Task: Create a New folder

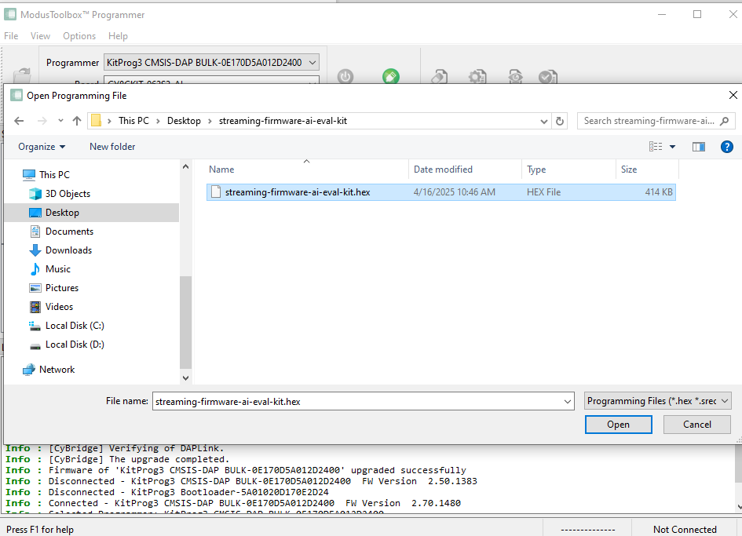Action: [112, 147]
